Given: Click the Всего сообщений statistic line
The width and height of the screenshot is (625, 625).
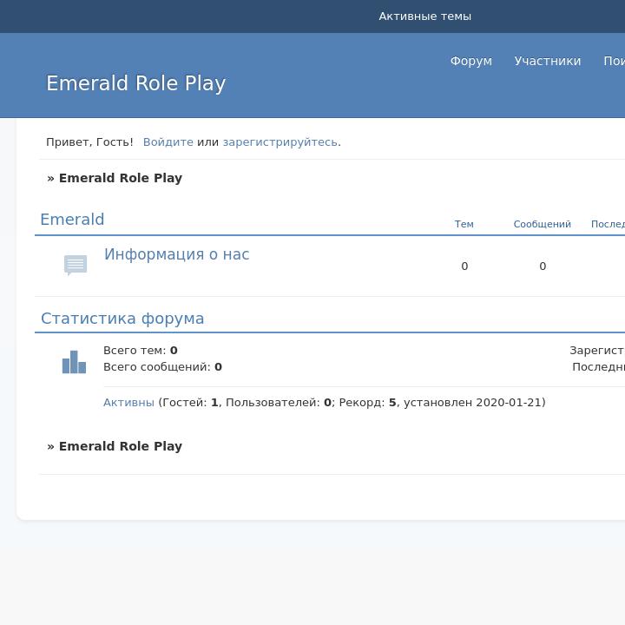Looking at the screenshot, I should pos(162,367).
